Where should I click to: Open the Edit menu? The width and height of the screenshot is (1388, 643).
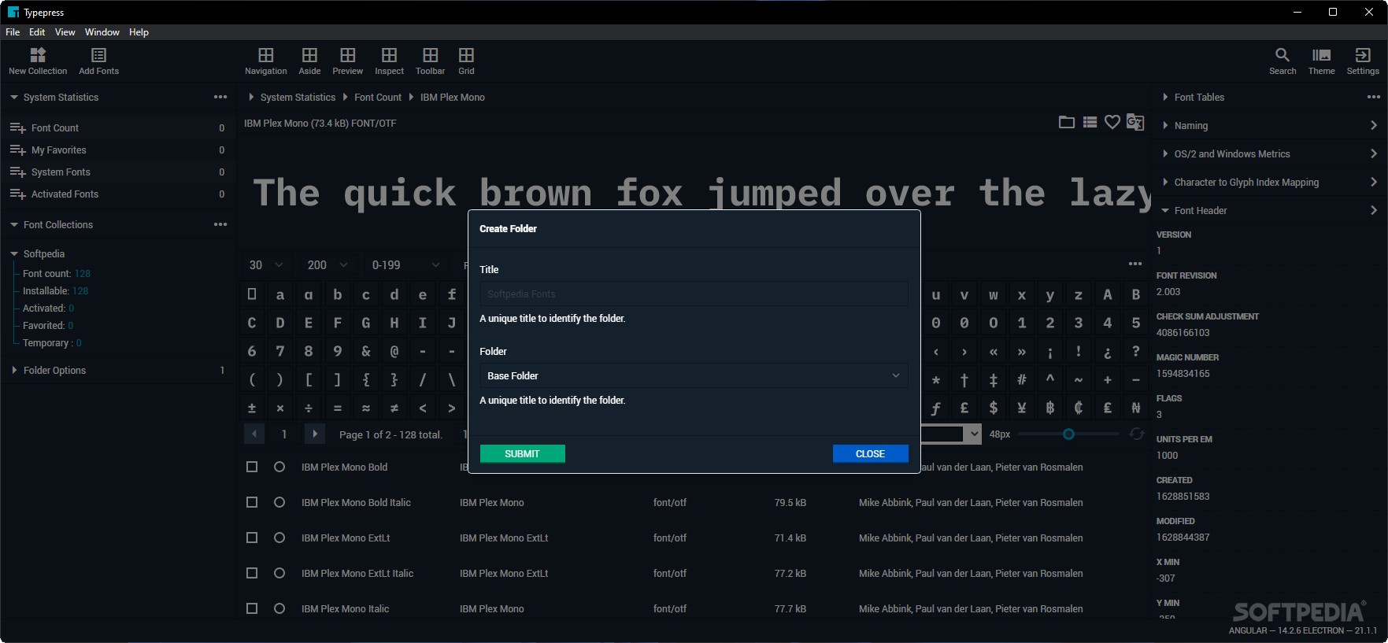tap(37, 32)
